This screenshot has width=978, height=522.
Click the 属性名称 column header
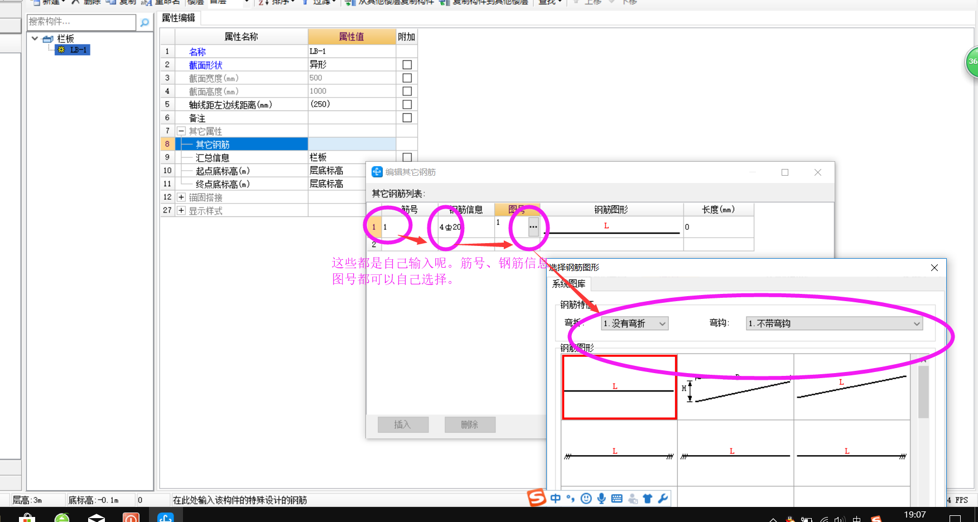click(242, 37)
